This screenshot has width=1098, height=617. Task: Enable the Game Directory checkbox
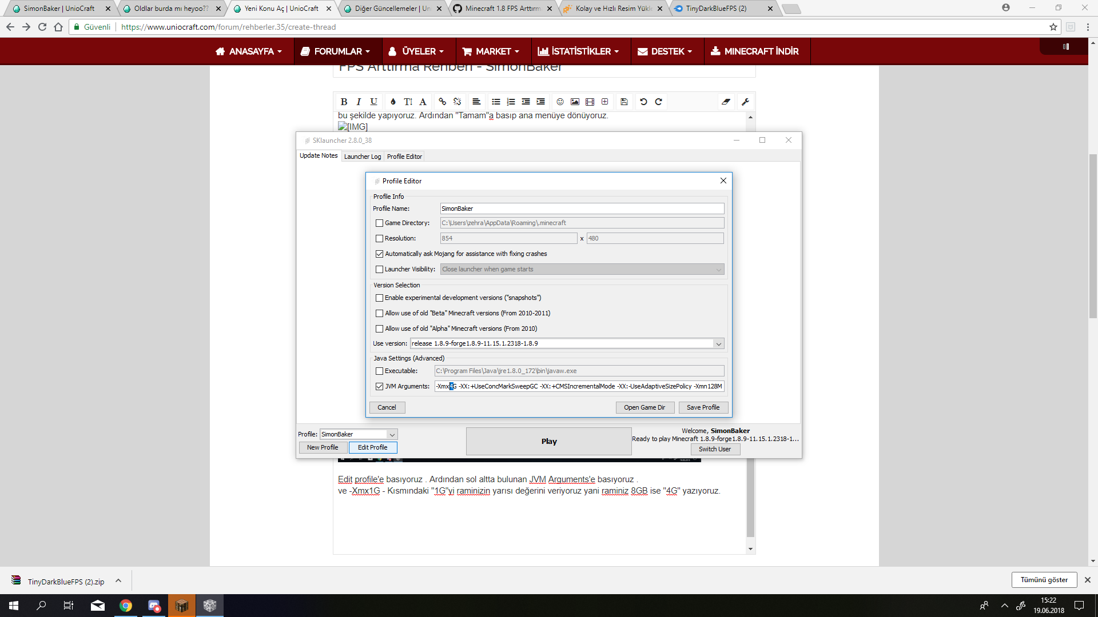coord(379,223)
